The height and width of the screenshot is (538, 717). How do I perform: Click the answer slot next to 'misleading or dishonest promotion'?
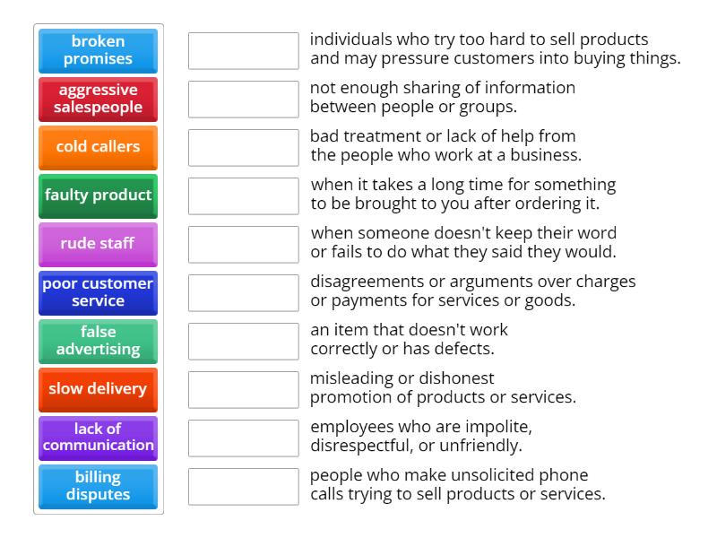click(243, 389)
